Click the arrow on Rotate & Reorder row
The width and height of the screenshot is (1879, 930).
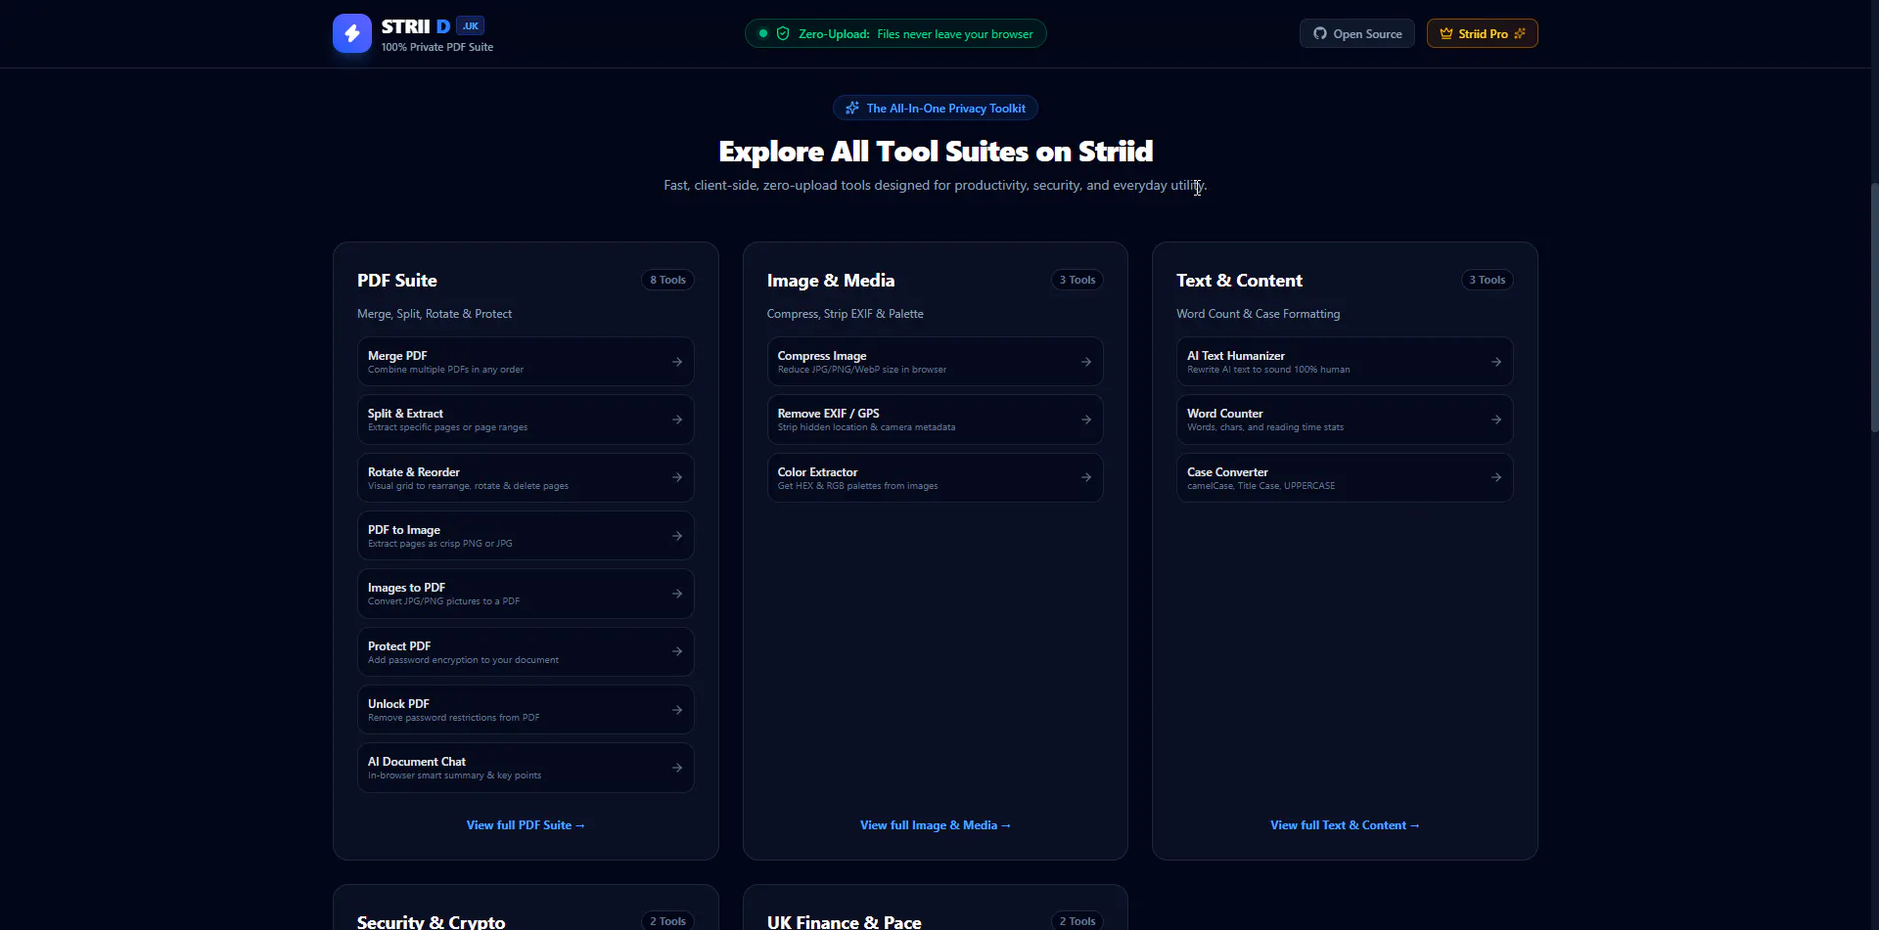pos(677,477)
